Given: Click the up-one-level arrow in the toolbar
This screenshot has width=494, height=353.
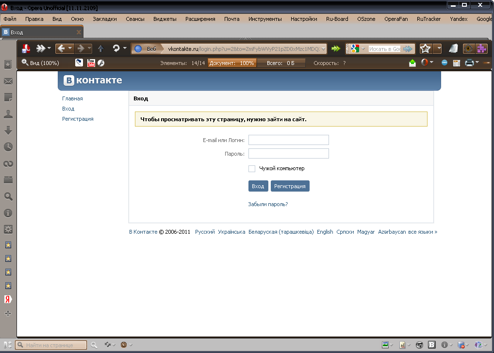Looking at the screenshot, I should click(x=101, y=48).
